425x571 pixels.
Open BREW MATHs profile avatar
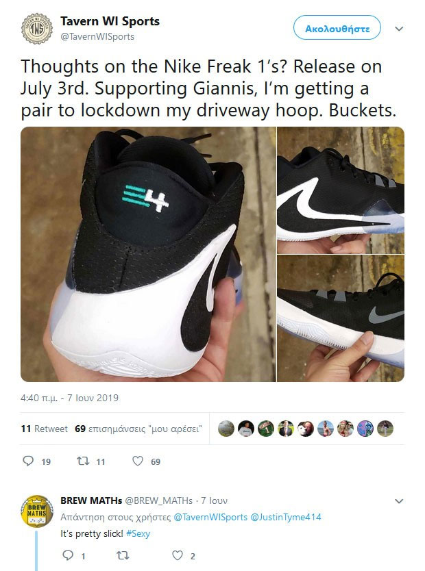click(x=37, y=511)
